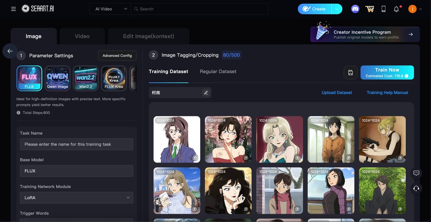Click tag icon on blonde green-eyed woman image
The image size is (431, 222).
(x=298, y=158)
